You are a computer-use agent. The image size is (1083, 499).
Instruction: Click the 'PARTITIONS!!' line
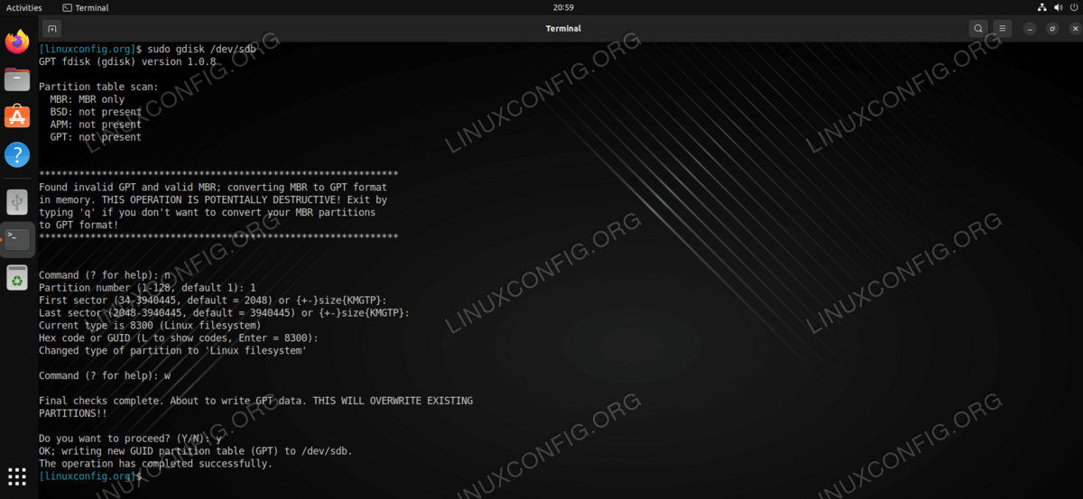(x=73, y=412)
